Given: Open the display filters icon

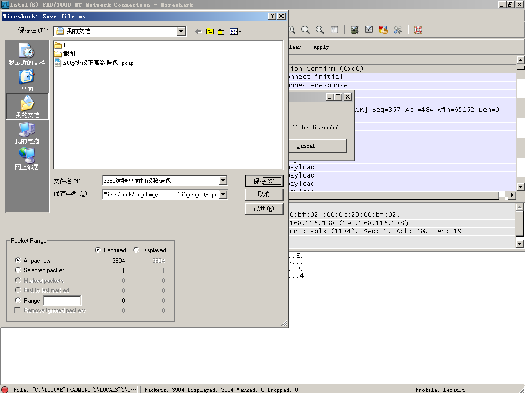Looking at the screenshot, I should tap(369, 30).
